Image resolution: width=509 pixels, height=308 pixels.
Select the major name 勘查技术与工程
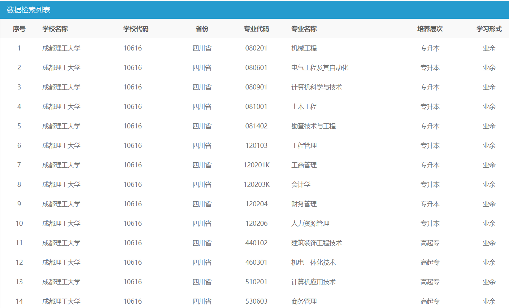click(x=313, y=126)
